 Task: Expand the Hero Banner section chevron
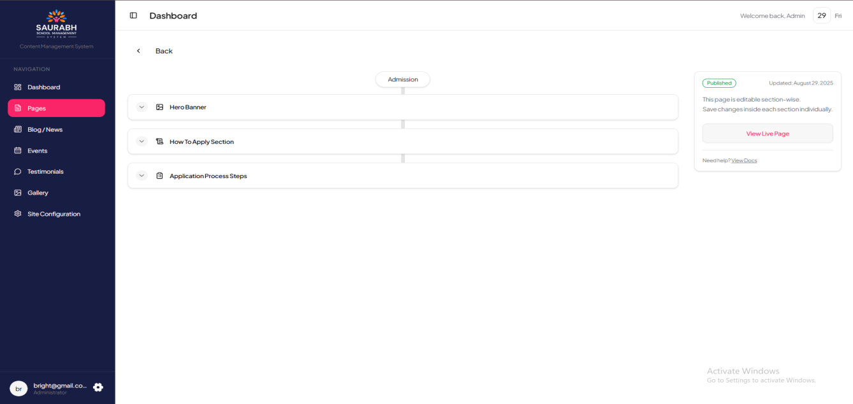(142, 107)
